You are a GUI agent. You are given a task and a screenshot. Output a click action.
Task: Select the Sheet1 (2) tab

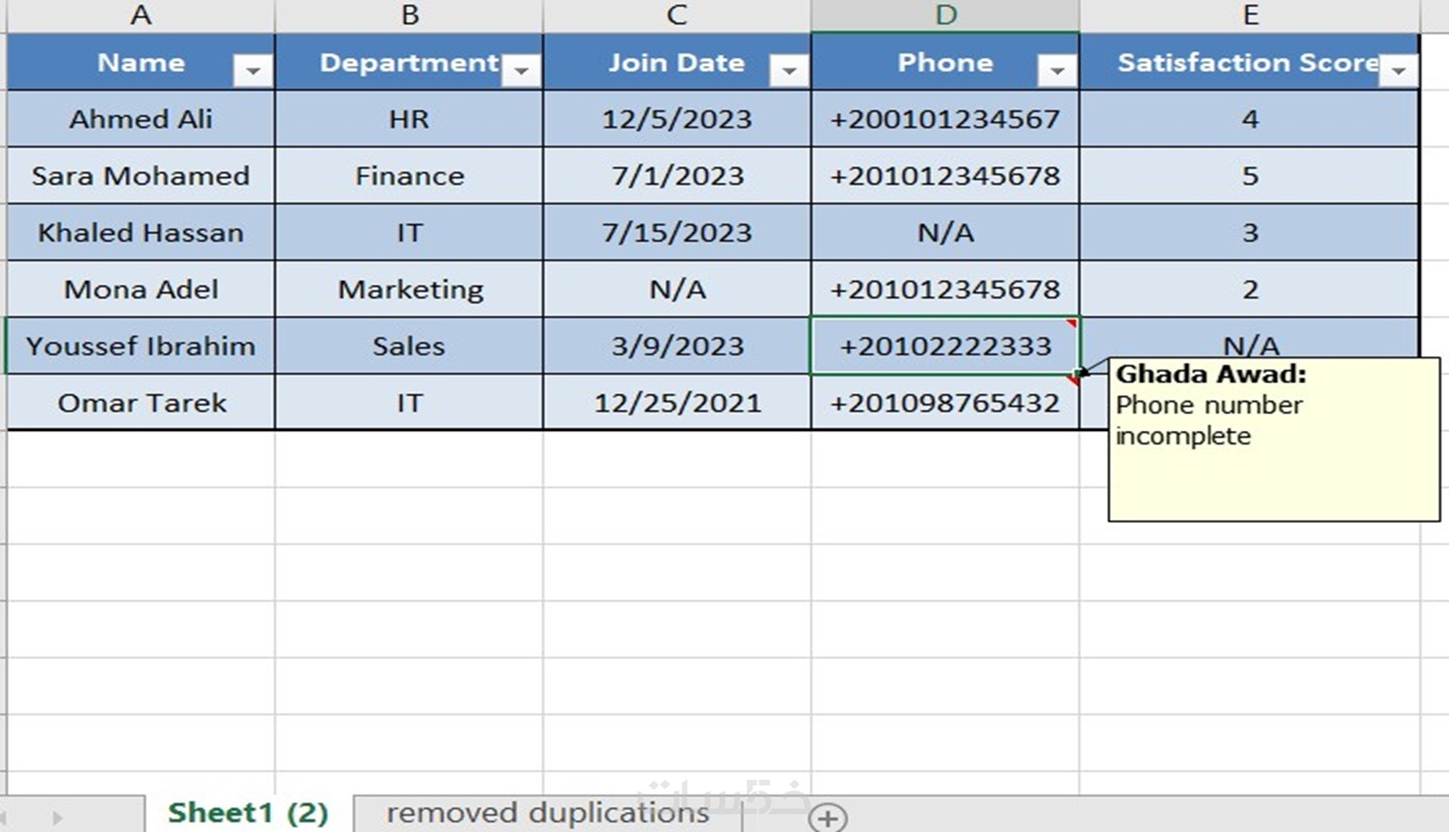click(x=248, y=813)
